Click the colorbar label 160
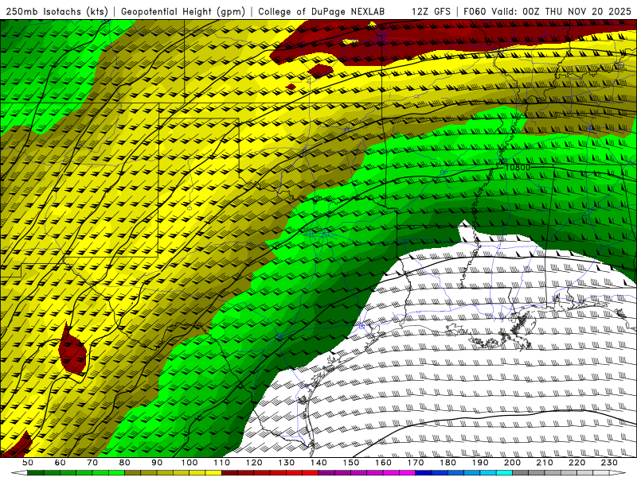This screenshot has height=477, width=637. pos(383,463)
